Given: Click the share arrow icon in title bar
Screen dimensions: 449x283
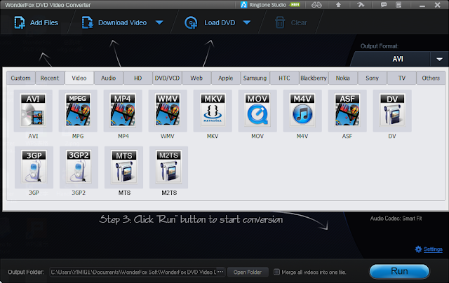Looking at the screenshot, I should (x=361, y=5).
